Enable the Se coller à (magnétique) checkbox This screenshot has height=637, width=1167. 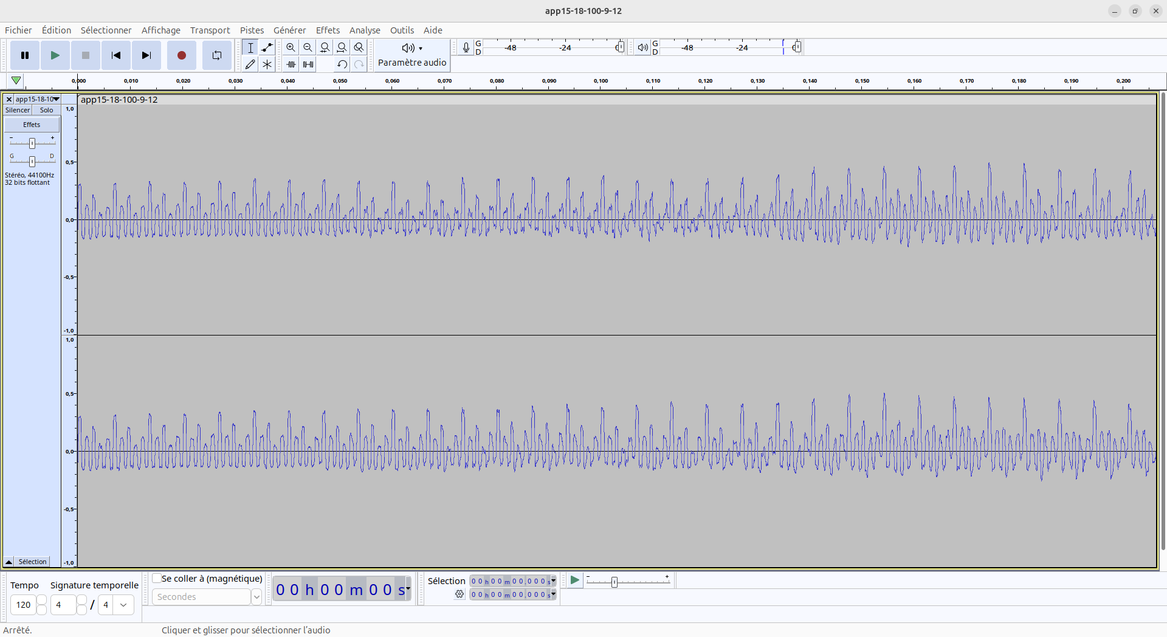point(157,579)
